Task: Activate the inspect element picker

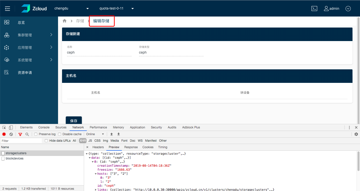Action: [4, 127]
